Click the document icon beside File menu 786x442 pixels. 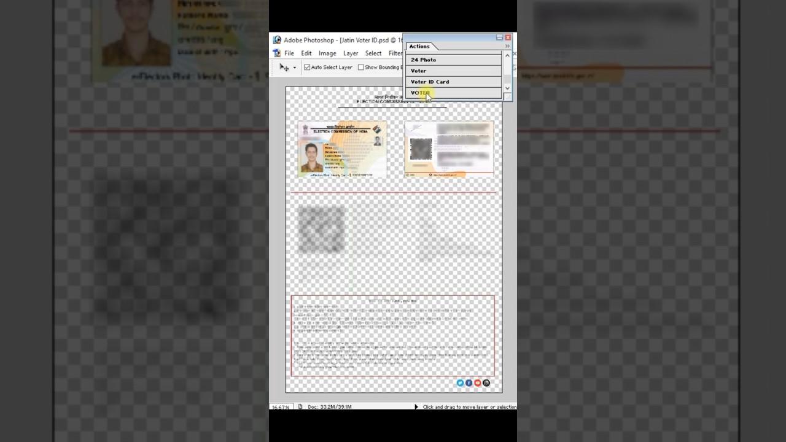pyautogui.click(x=276, y=53)
